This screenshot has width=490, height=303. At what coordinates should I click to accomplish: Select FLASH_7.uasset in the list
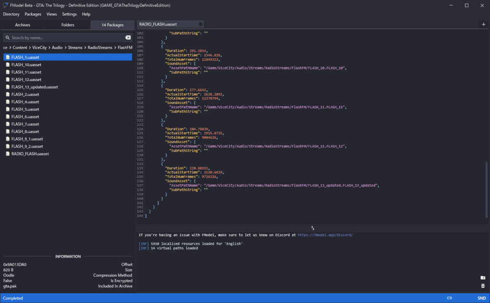click(68, 124)
